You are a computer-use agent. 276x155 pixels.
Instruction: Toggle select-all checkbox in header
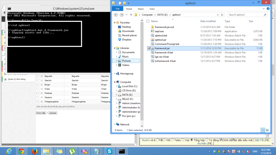[148, 21]
